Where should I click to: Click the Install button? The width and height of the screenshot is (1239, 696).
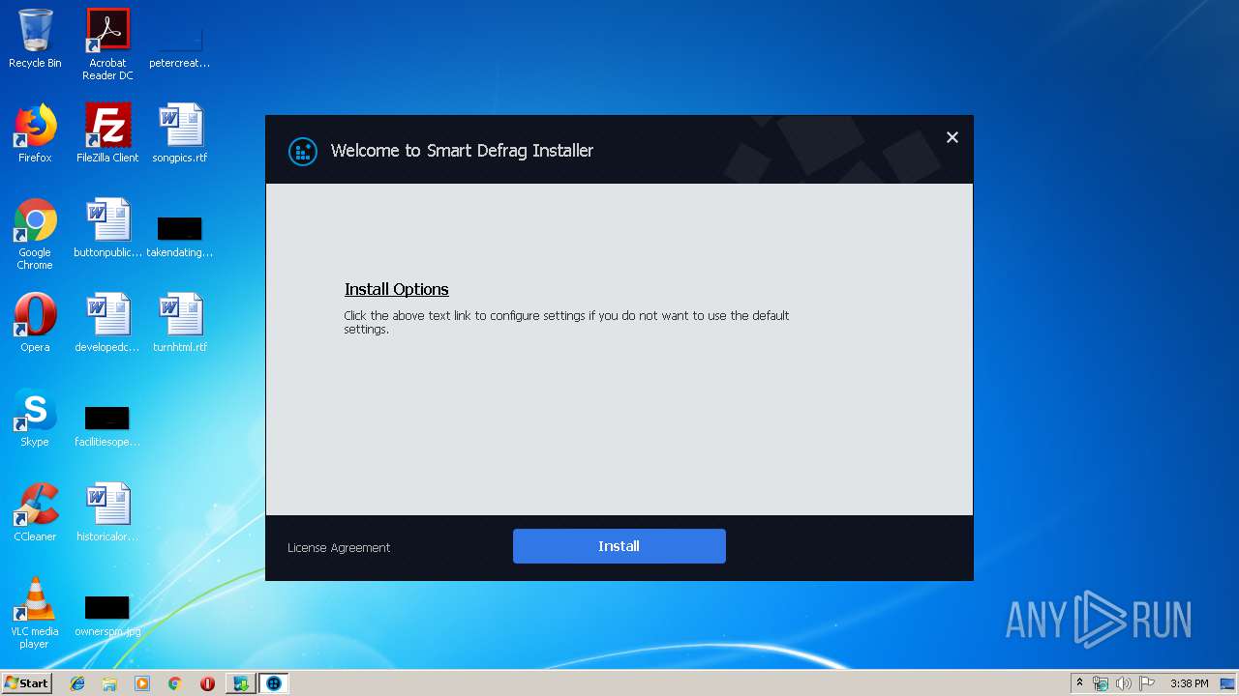(619, 546)
